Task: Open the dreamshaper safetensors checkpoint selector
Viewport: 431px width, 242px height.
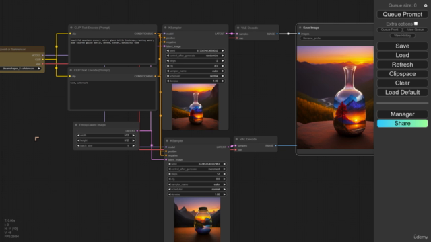Action: 21,69
